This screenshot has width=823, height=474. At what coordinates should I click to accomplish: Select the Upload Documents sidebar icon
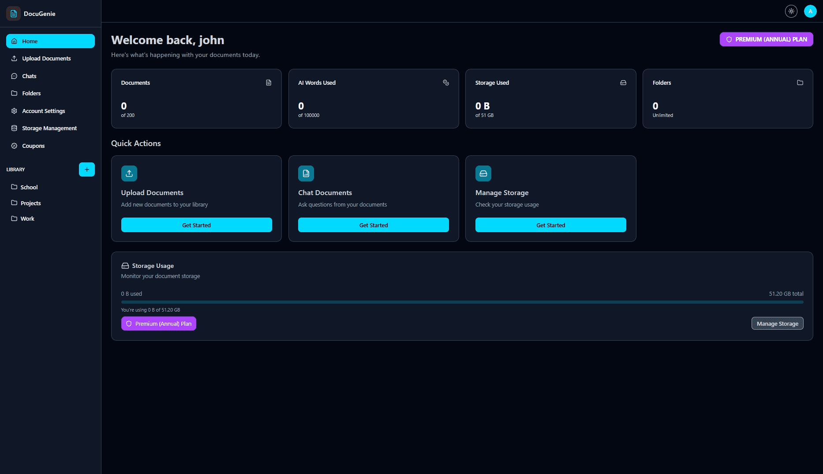pyautogui.click(x=15, y=58)
